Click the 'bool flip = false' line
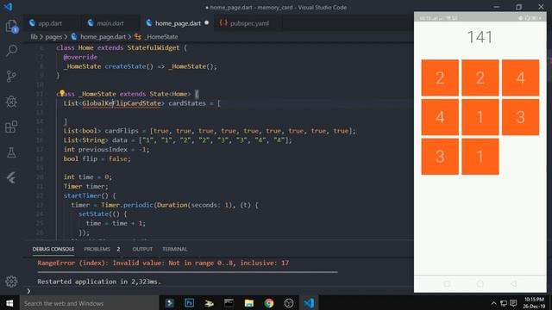Image resolution: width=552 pixels, height=310 pixels. [x=97, y=158]
